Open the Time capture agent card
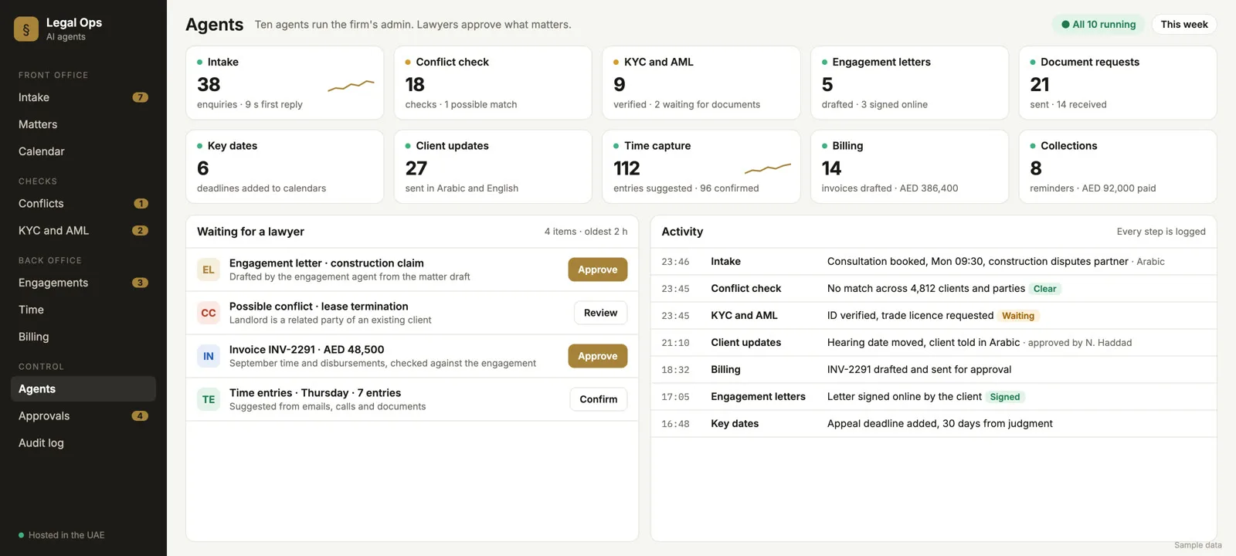Image resolution: width=1236 pixels, height=556 pixels. (701, 167)
